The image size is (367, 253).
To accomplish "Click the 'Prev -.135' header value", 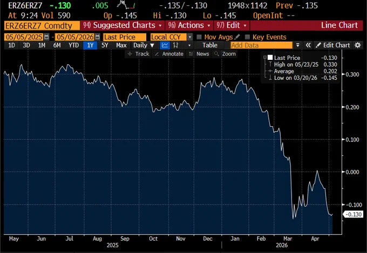I will pyautogui.click(x=297, y=5).
